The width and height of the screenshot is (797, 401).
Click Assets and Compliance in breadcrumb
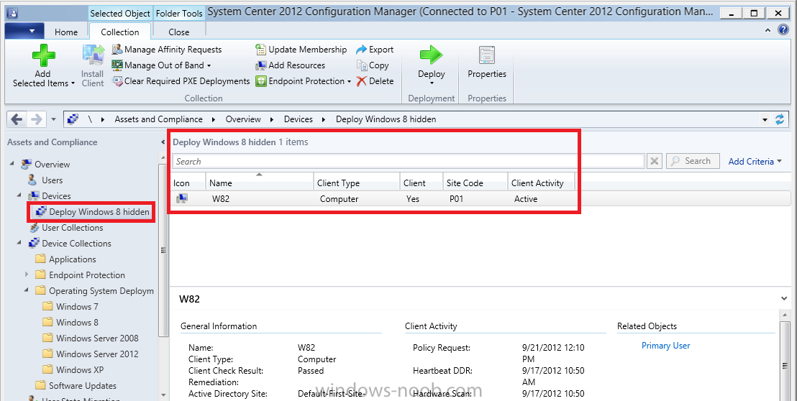pos(158,119)
